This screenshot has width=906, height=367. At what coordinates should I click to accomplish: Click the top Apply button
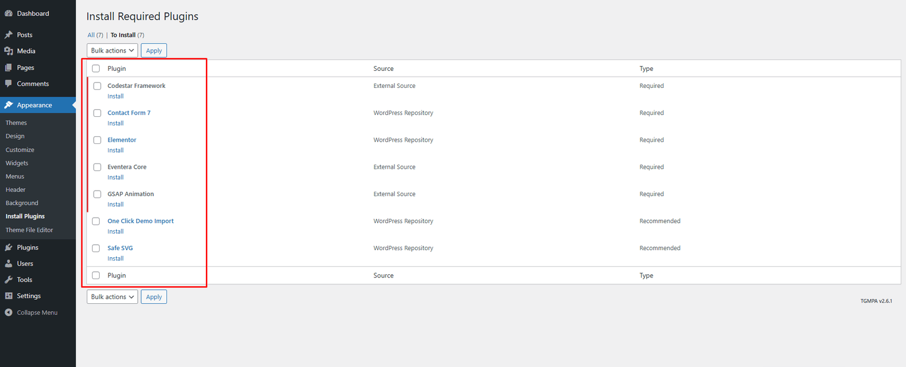tap(154, 51)
